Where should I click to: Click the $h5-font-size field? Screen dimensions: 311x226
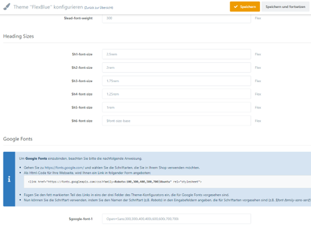pos(176,107)
